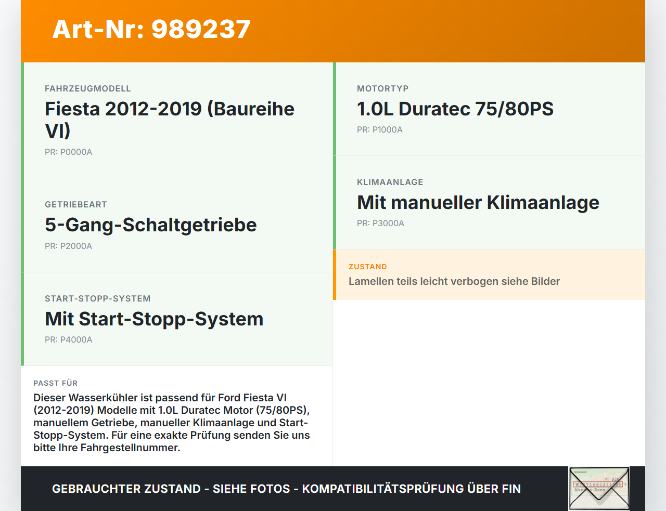Screen dimensions: 666x511
Task: Click the 'MOTORTYP' label
Action: tap(383, 89)
